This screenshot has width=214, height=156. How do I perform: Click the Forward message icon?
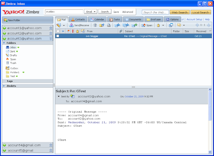click(x=135, y=25)
